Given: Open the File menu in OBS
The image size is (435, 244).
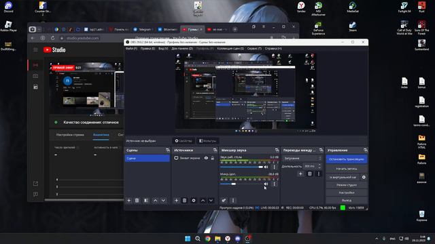Looking at the screenshot, I should pyautogui.click(x=131, y=48).
